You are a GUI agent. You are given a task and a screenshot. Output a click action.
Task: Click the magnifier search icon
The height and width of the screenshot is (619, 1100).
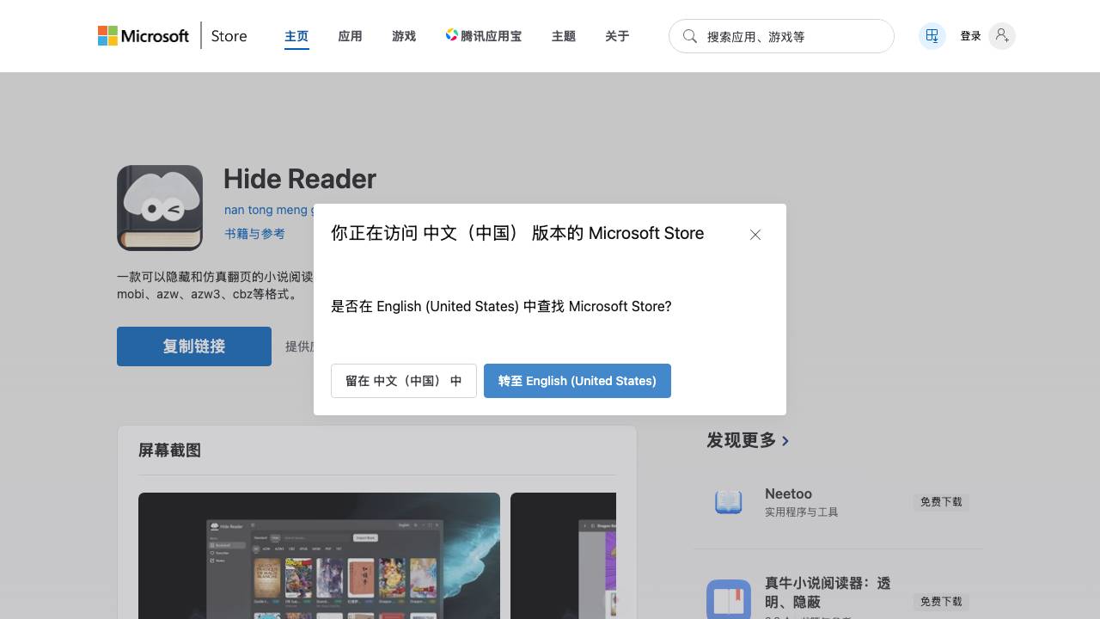[x=689, y=36]
